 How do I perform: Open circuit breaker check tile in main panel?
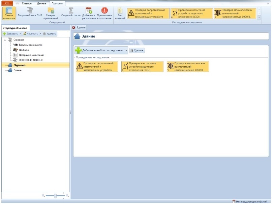pyautogui.click(x=188, y=67)
